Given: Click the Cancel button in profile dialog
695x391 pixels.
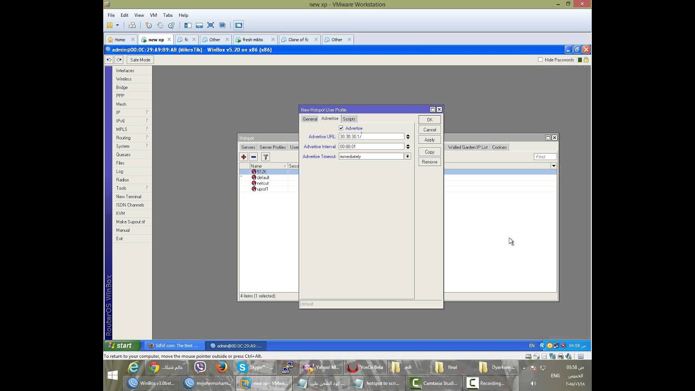Looking at the screenshot, I should click(429, 130).
